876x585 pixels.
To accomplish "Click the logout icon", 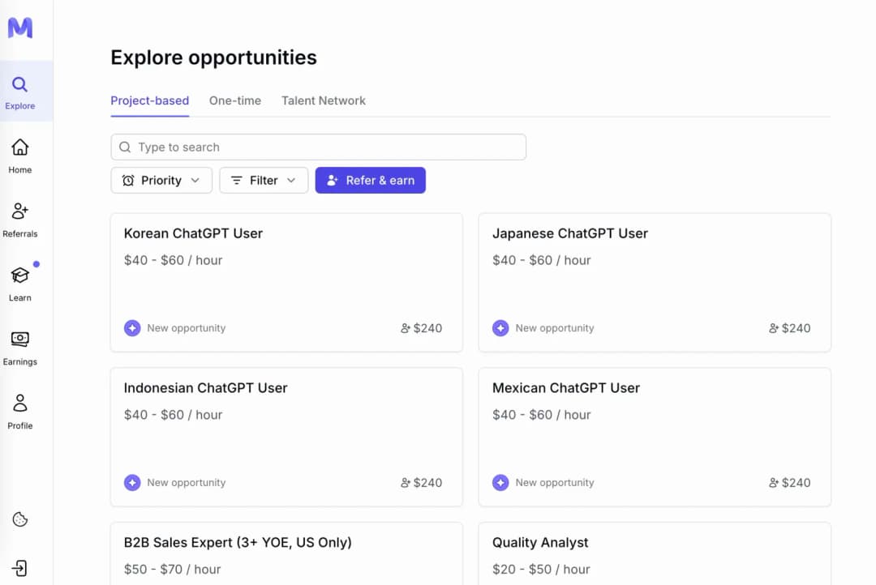I will [19, 568].
